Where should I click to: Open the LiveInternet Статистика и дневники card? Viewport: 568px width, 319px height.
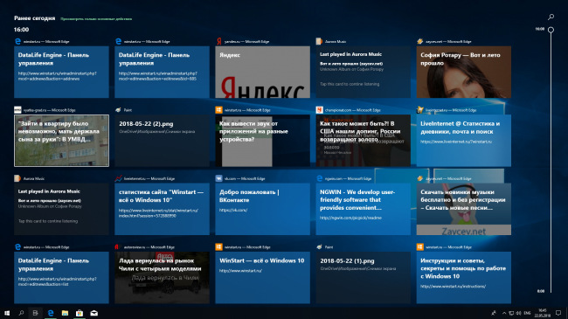(x=464, y=141)
